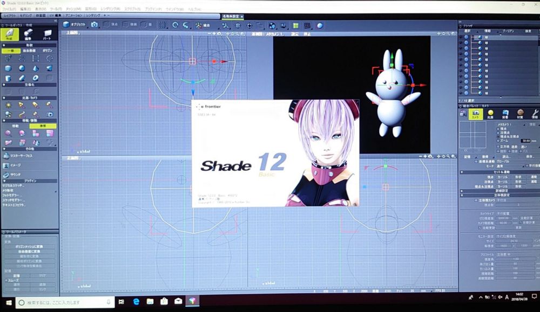The height and width of the screenshot is (312, 540).
Task: Select the Create (作成) toolbox mode
Action: [x=9, y=34]
